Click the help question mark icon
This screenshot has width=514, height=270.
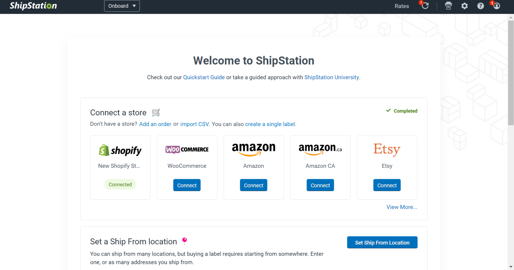[481, 6]
